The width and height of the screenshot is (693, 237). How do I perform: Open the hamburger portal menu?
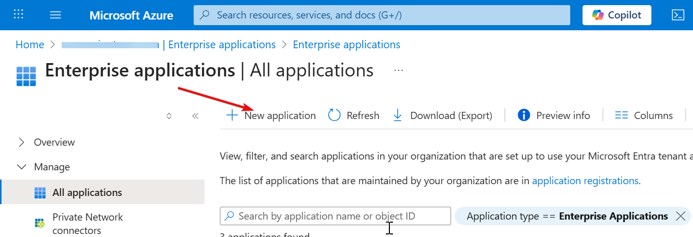[55, 15]
